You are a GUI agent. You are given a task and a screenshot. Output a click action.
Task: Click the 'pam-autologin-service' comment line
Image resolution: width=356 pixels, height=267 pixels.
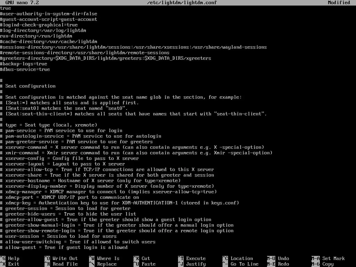tap(81, 136)
